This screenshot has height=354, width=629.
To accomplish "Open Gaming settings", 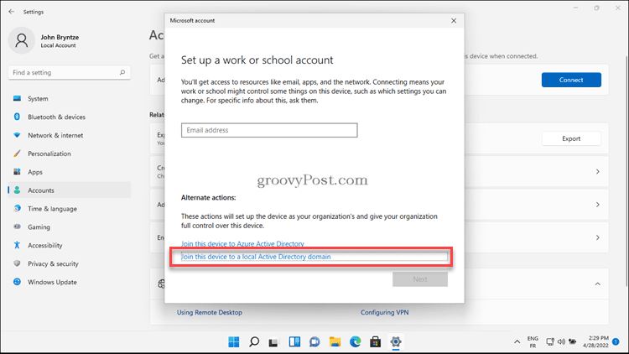I will click(69, 226).
